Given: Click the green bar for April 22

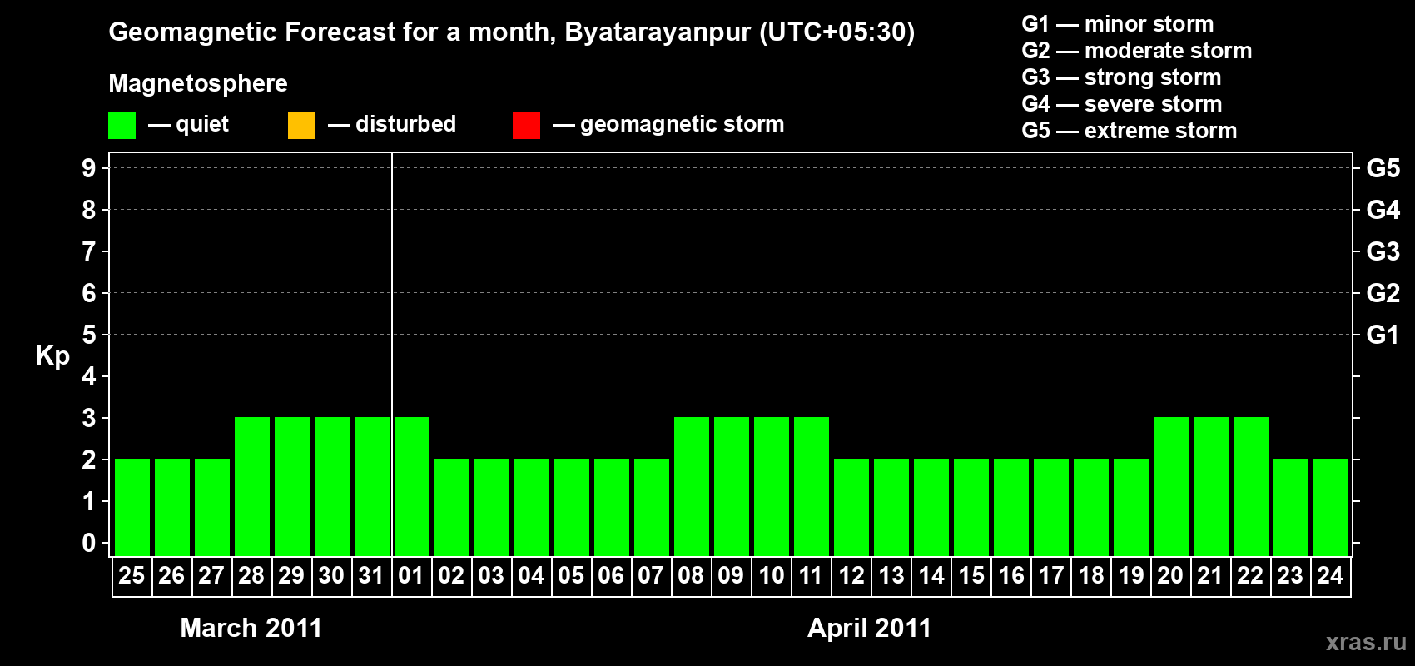Looking at the screenshot, I should [1251, 486].
